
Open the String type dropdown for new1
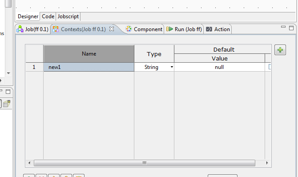click(154, 67)
